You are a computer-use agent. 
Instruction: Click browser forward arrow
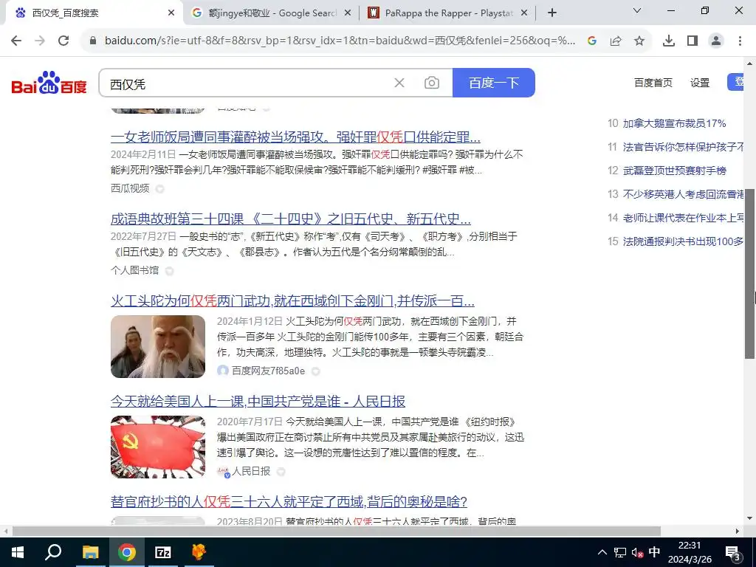pos(40,41)
